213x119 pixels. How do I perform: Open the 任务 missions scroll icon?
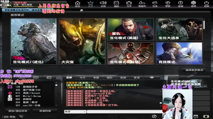pyautogui.click(x=155, y=4)
